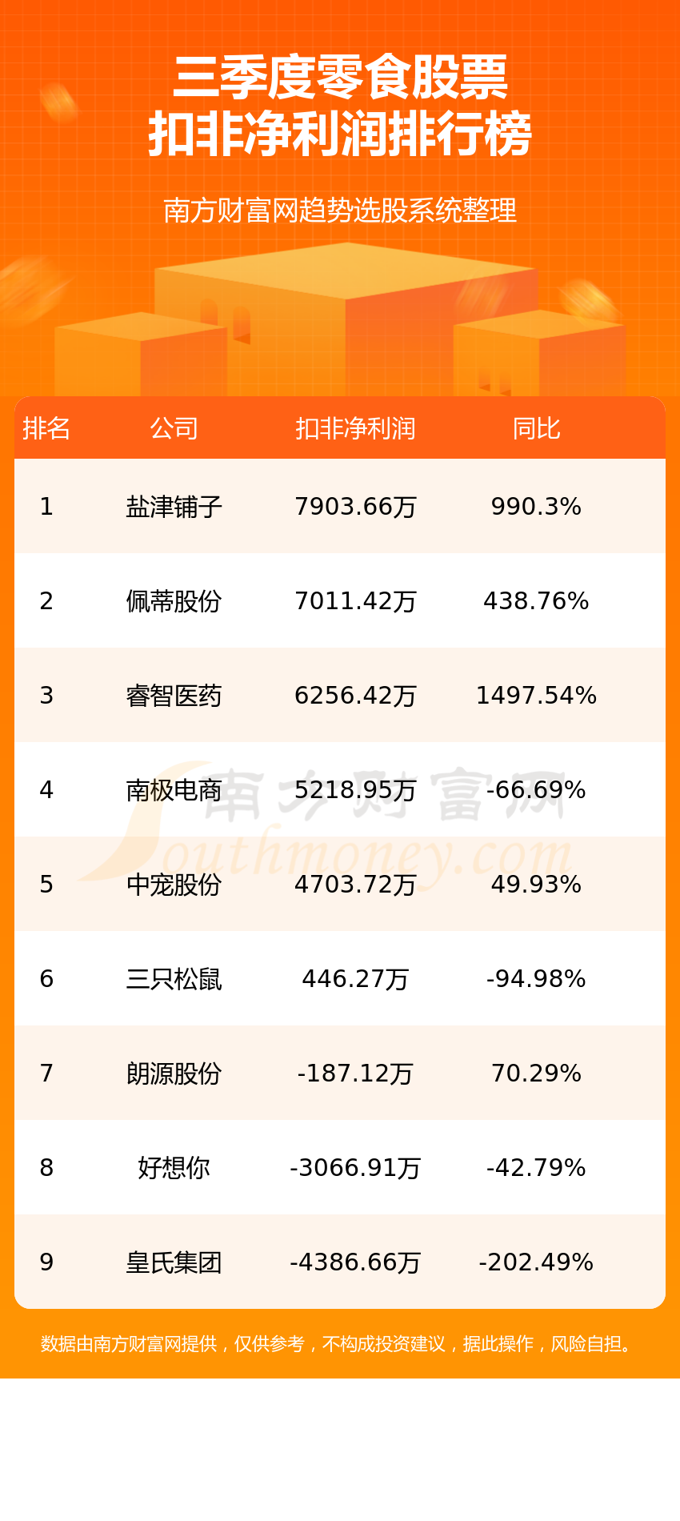Select company name 南极电商
Image resolution: width=680 pixels, height=1521 pixels.
pyautogui.click(x=174, y=790)
